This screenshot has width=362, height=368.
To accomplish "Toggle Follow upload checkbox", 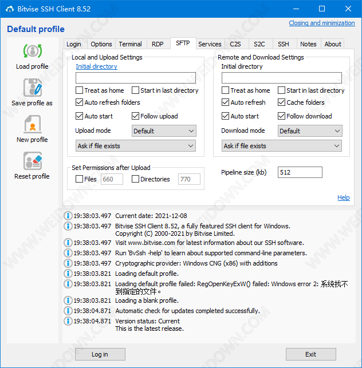I will point(135,116).
